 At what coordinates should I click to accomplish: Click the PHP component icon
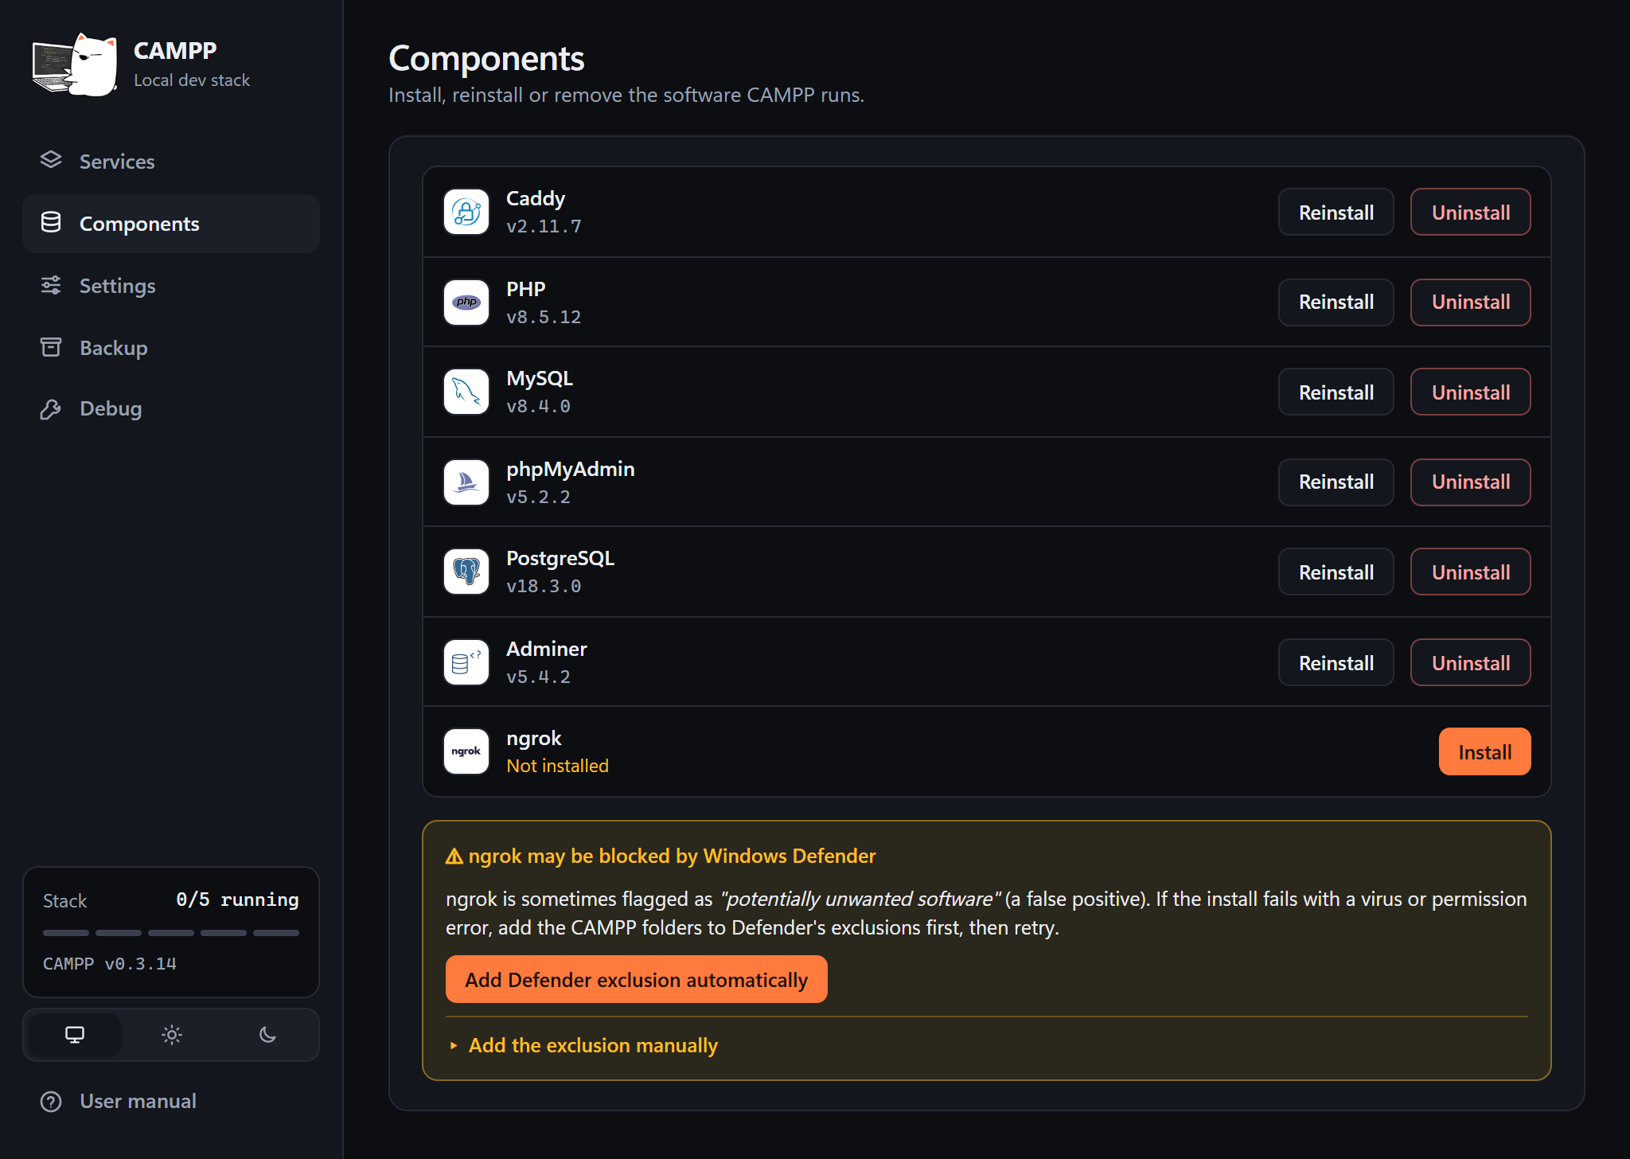click(x=466, y=302)
